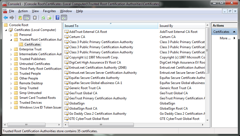Click the Untrusted Certificates folder icon
Screen dimensions: 240x136
point(16,64)
